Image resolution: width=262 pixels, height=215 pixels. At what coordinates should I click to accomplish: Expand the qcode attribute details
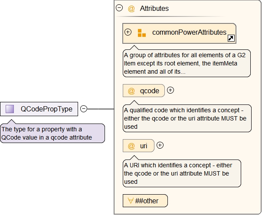pyautogui.click(x=170, y=90)
